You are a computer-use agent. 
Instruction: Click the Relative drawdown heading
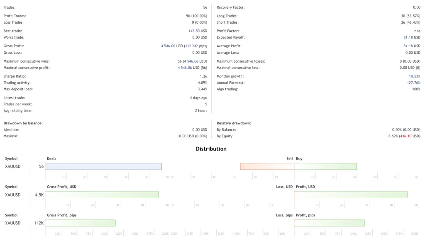(234, 123)
